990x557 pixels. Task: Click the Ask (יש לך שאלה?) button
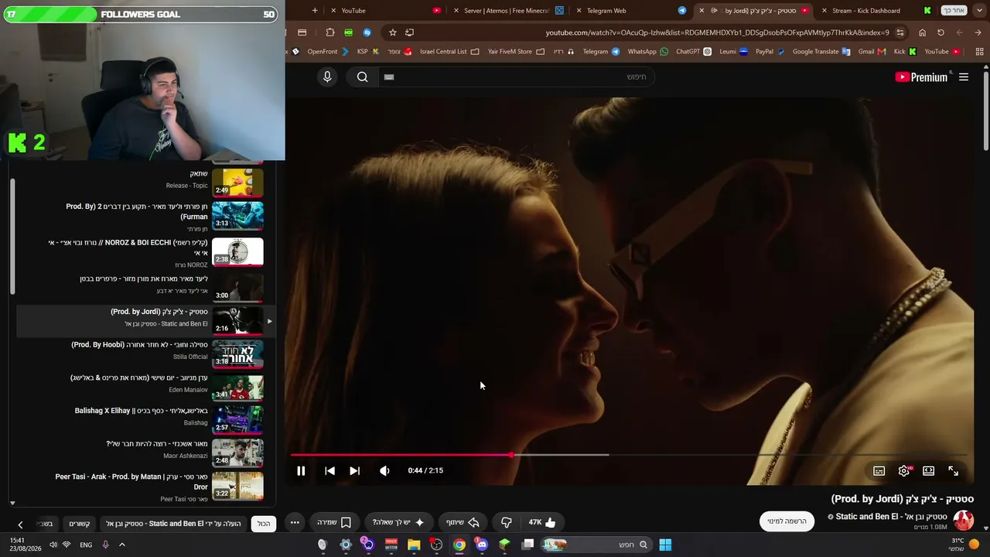click(398, 522)
